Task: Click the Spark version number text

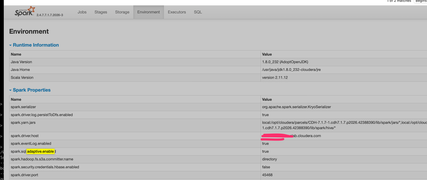Action: coord(50,15)
